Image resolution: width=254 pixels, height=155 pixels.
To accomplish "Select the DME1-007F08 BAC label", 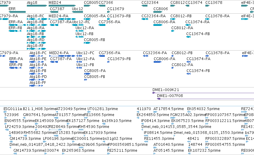I will pyautogui.click(x=170, y=96).
